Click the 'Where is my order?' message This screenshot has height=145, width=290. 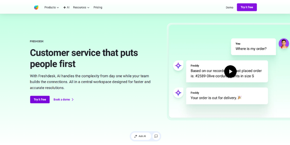[253, 47]
